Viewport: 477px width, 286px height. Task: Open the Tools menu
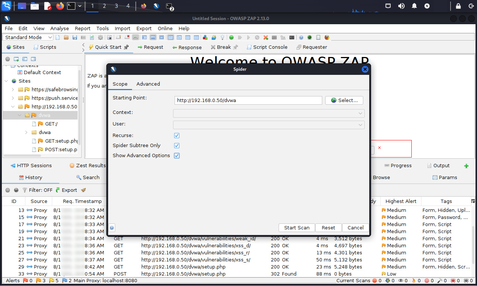[x=103, y=29]
